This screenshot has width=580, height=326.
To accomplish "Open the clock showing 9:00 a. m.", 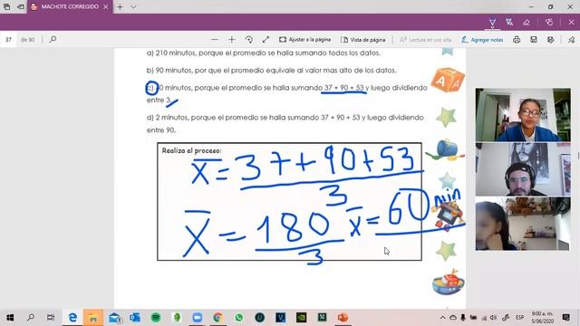I will point(542,318).
